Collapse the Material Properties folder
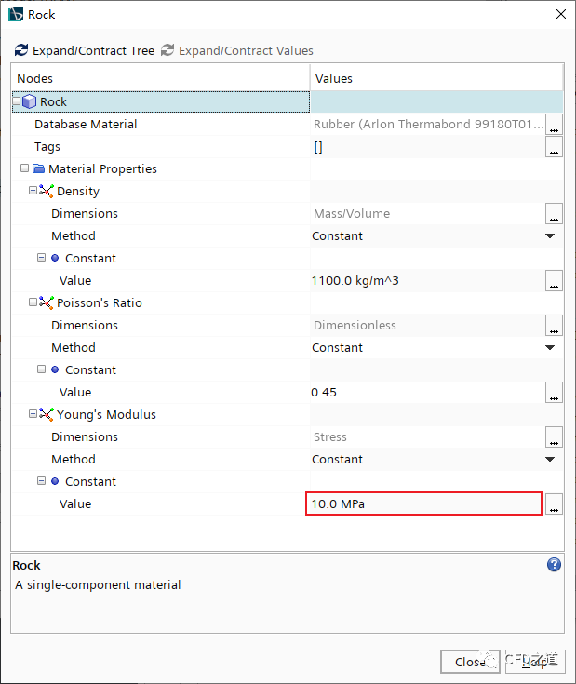Screen dimensions: 576x684 point(24,168)
